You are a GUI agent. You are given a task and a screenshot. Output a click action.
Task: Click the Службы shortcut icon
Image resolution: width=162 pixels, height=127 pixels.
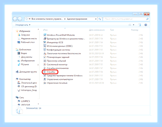tap(45, 72)
